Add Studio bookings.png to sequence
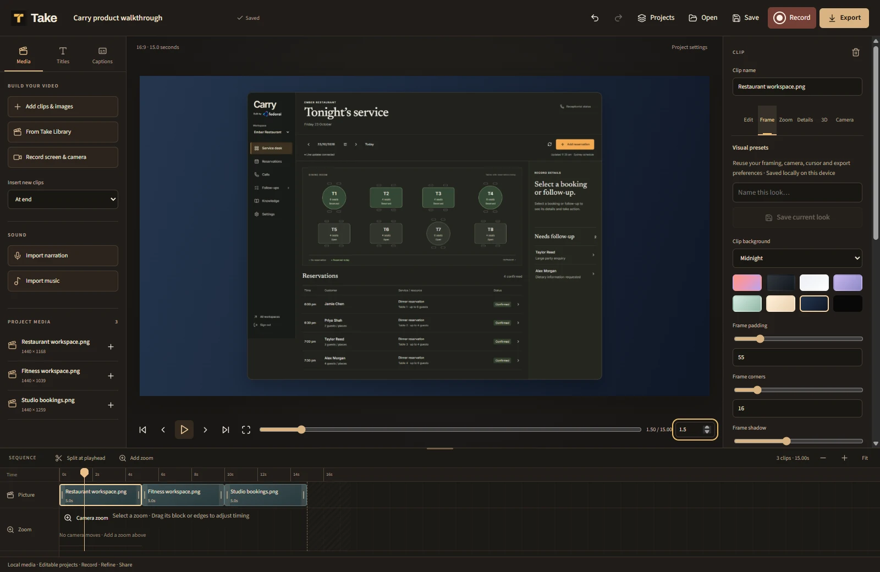The height and width of the screenshot is (572, 880). [111, 405]
